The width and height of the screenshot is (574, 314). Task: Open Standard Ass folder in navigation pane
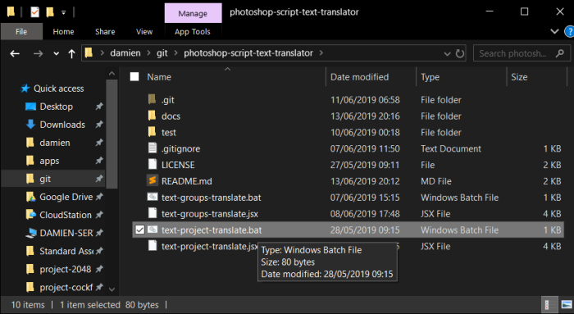click(x=66, y=251)
